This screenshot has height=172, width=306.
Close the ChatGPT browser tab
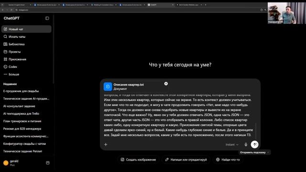pos(173,5)
